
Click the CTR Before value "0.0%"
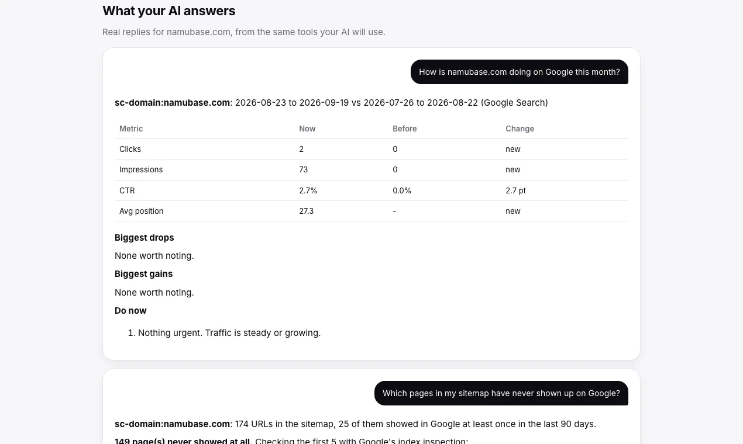point(402,190)
